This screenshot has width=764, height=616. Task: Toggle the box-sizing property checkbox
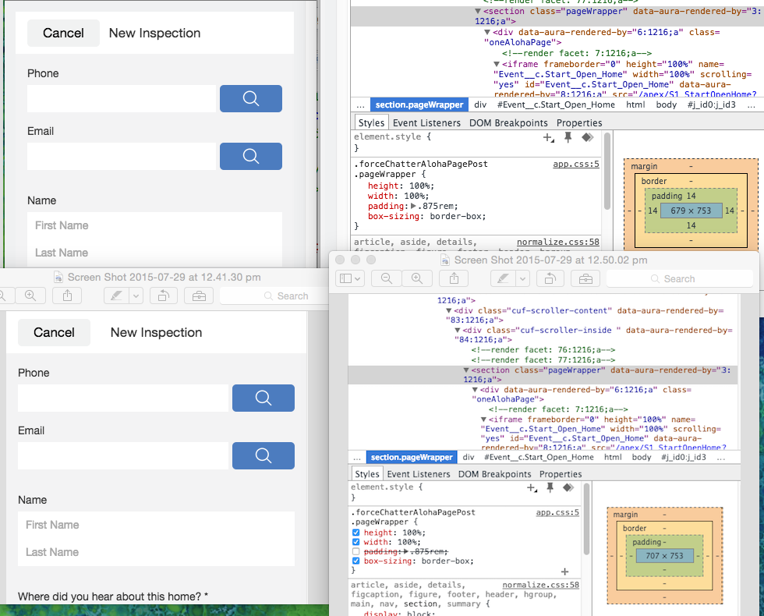click(356, 561)
